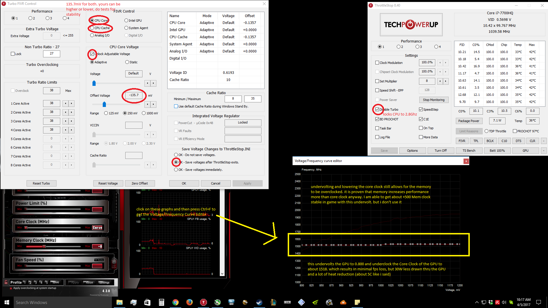Increase Clock Modulation percentage stepper

pyautogui.click(x=446, y=63)
